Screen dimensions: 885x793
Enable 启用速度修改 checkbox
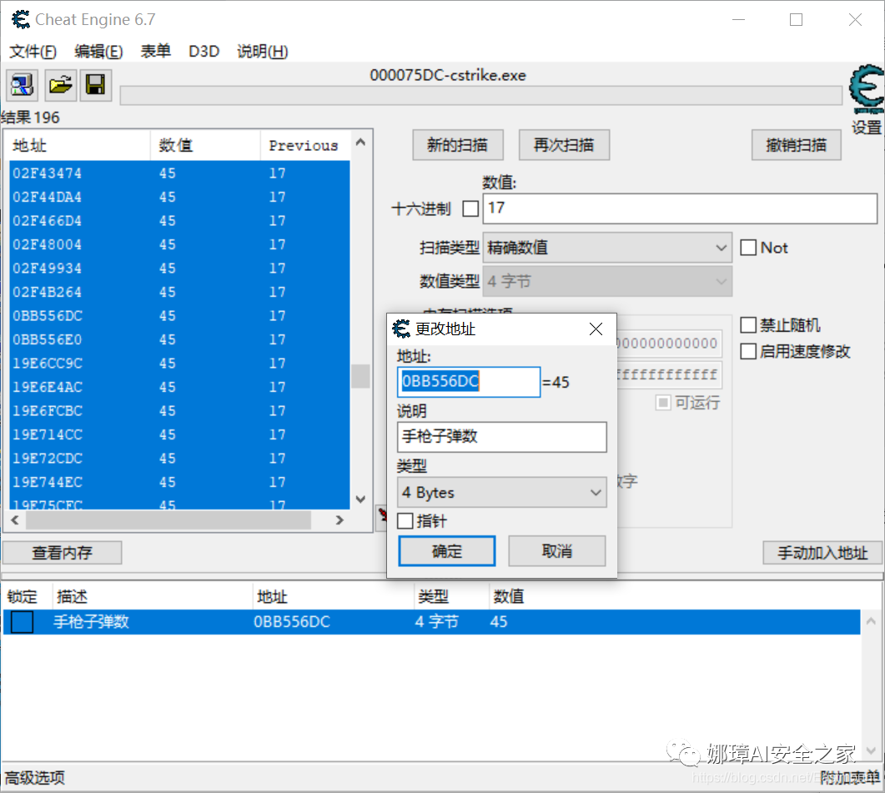[x=748, y=351]
